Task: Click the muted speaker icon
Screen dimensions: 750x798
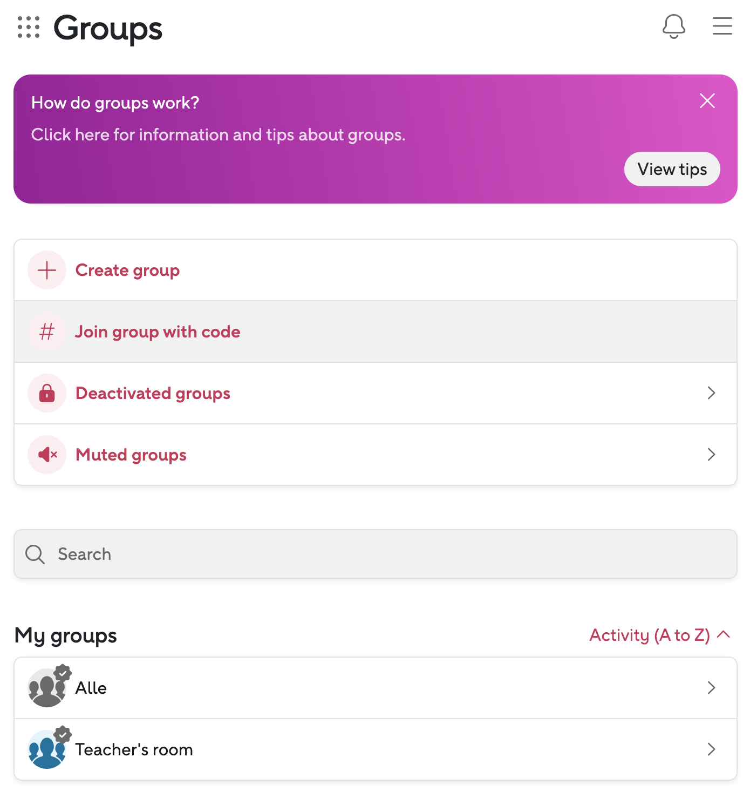Action: pos(47,455)
